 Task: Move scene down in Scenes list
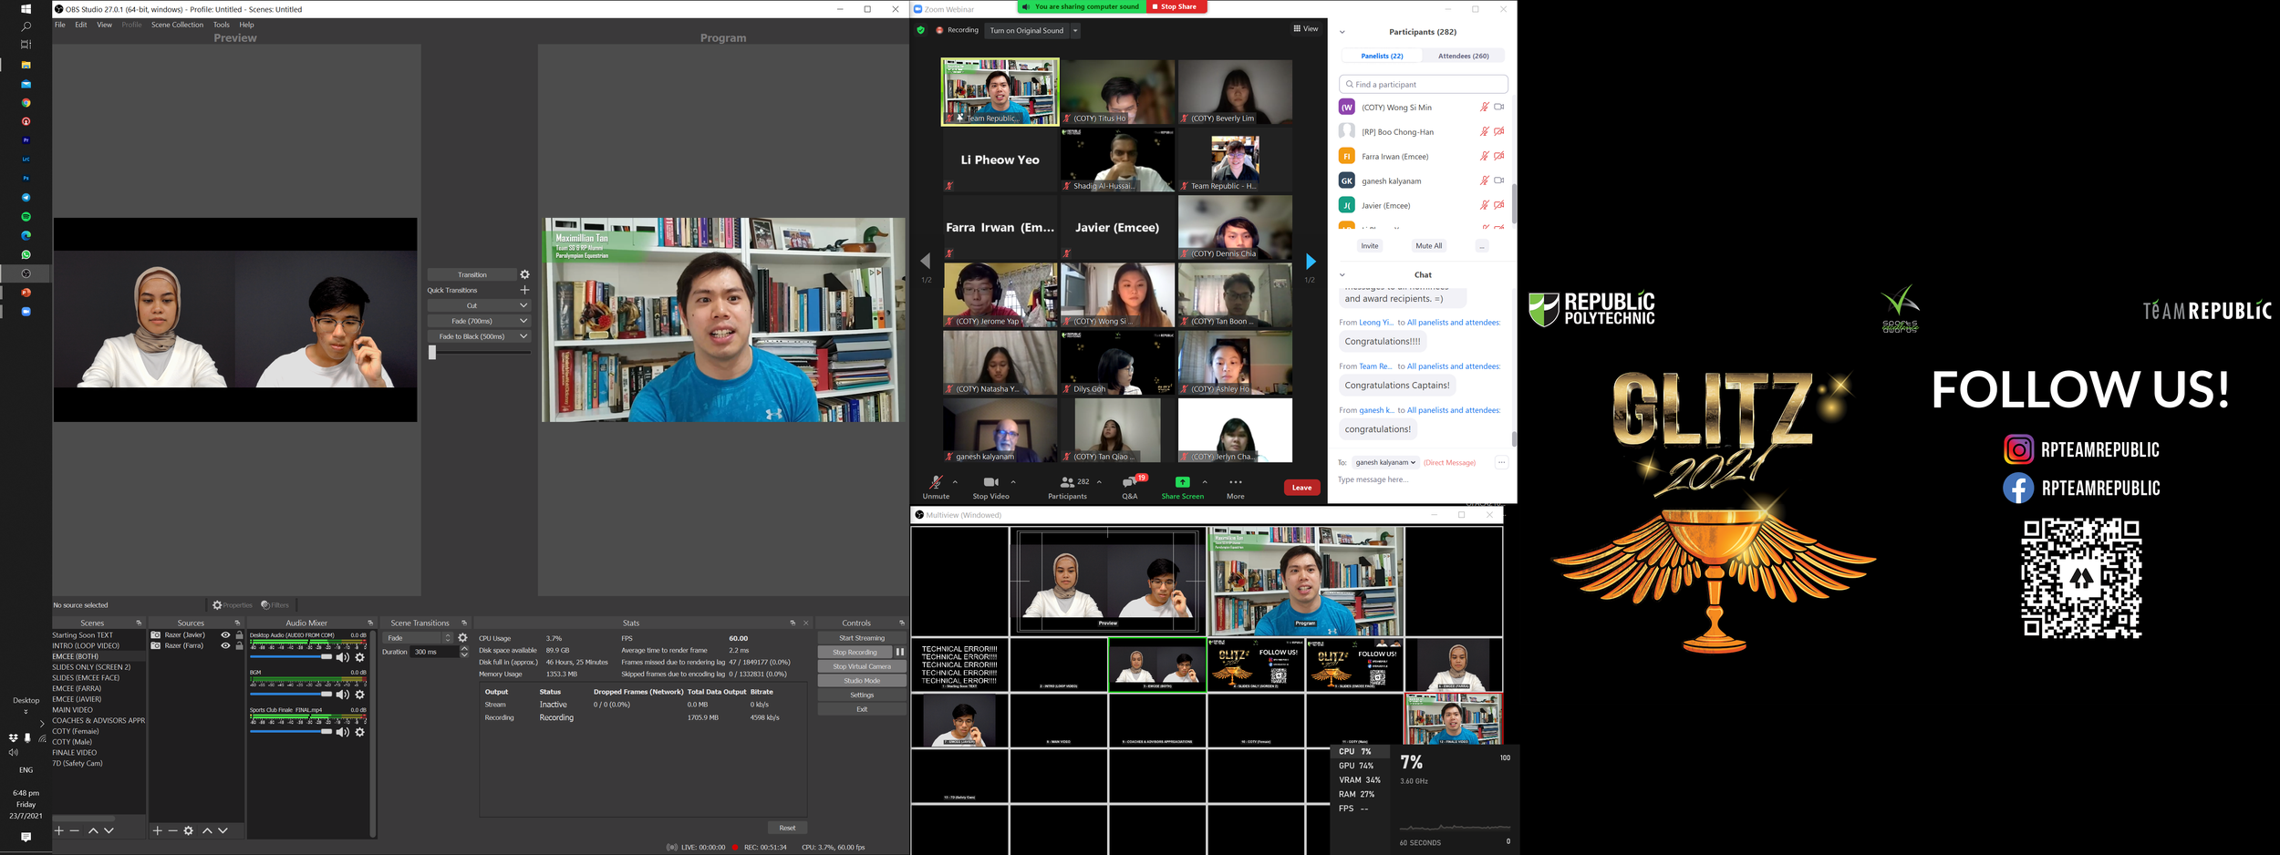[x=109, y=830]
